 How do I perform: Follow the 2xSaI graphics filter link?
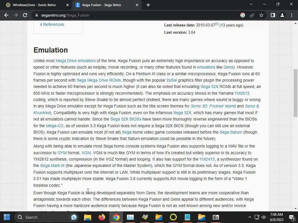pyautogui.click(x=172, y=80)
